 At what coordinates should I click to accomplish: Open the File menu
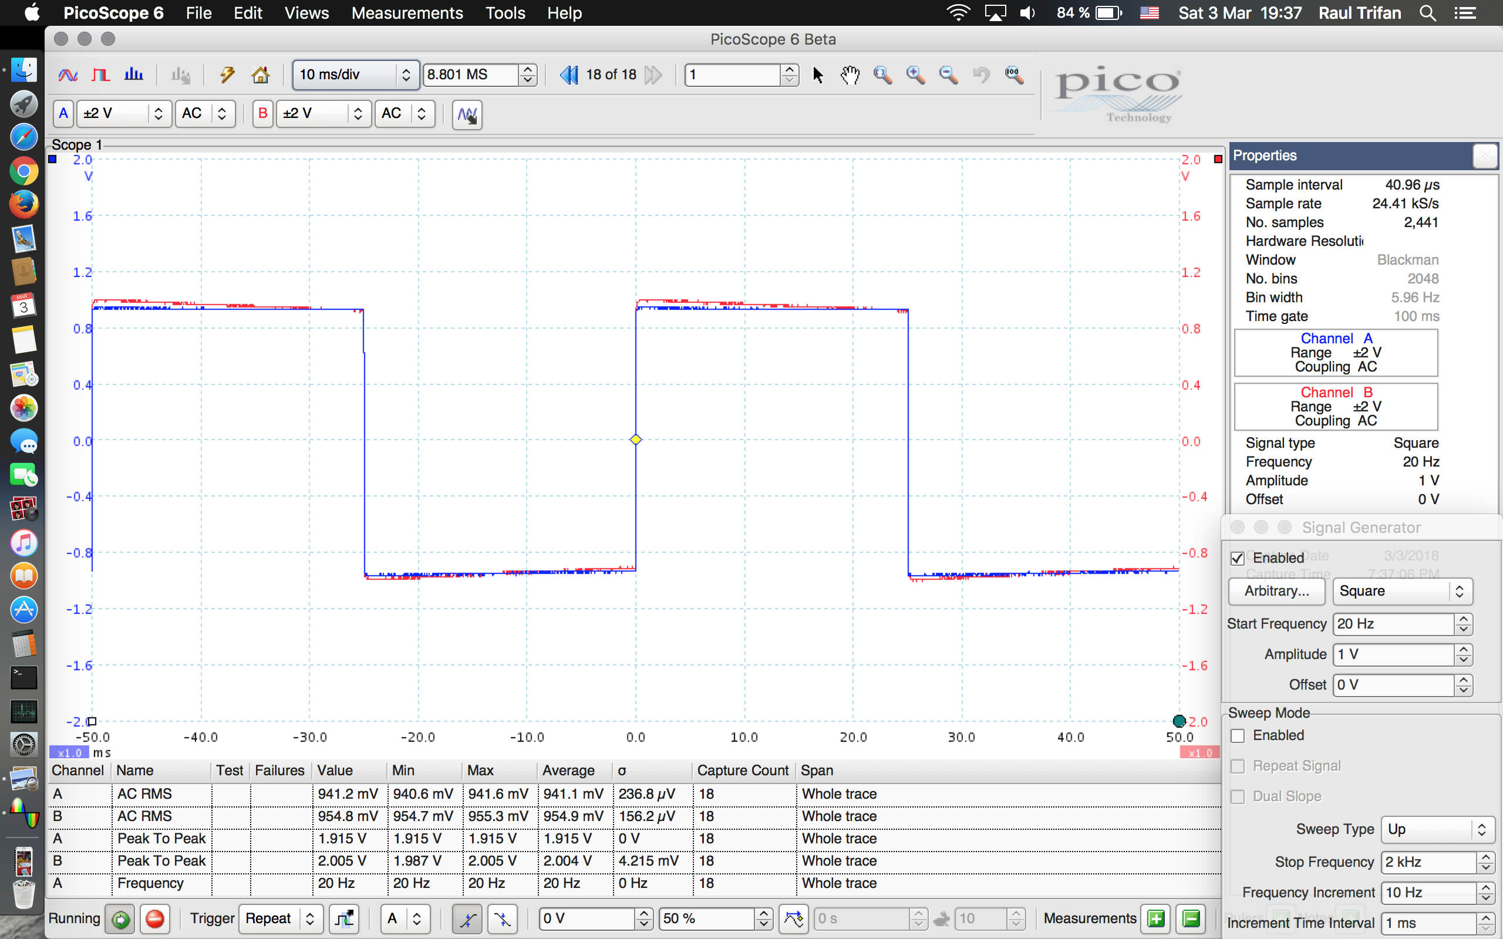coord(199,13)
